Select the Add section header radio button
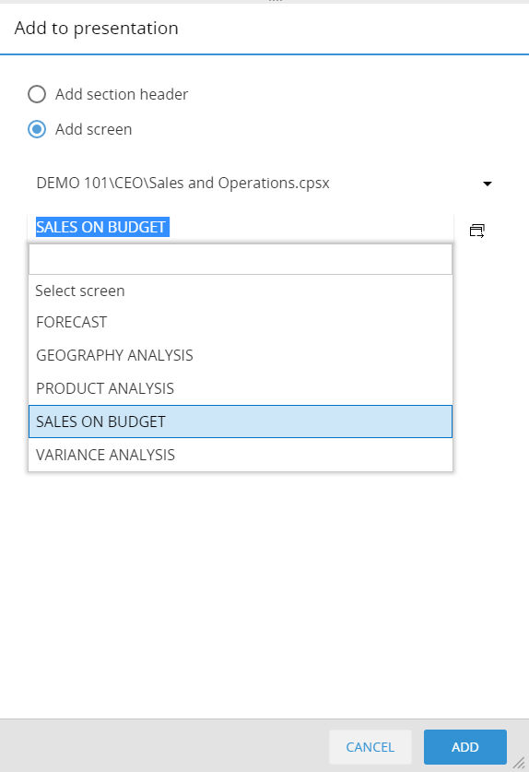Image resolution: width=529 pixels, height=772 pixels. (x=37, y=94)
